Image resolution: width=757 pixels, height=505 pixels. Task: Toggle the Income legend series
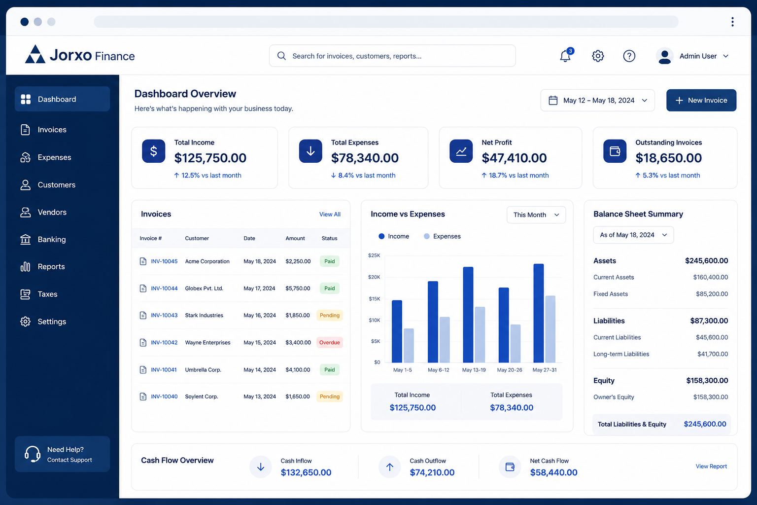(394, 236)
